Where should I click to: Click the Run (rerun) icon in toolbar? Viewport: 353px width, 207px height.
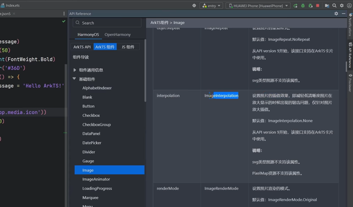tap(295, 6)
